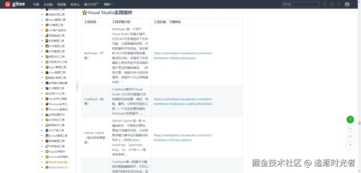Go to Linux管理工具 in sidebar

[55, 73]
